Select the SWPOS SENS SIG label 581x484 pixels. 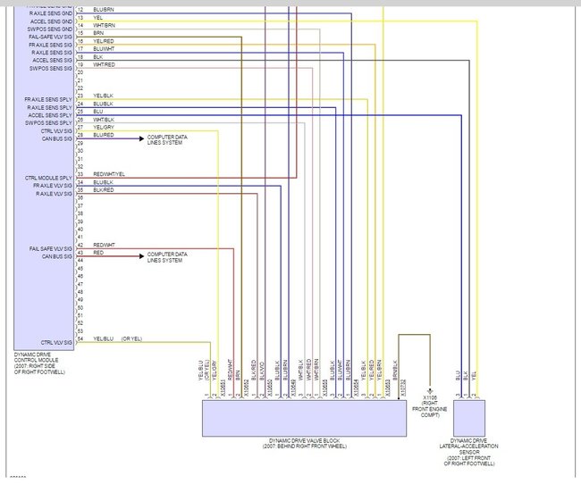[51, 69]
